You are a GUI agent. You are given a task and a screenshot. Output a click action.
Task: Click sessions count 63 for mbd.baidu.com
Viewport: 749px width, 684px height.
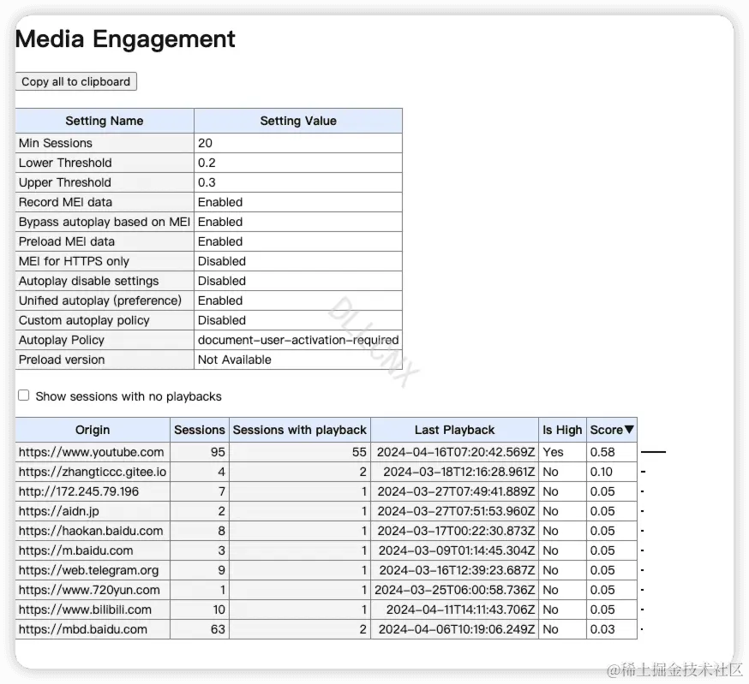coord(218,629)
